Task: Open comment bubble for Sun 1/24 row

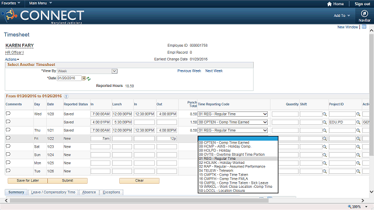Action: point(8,154)
